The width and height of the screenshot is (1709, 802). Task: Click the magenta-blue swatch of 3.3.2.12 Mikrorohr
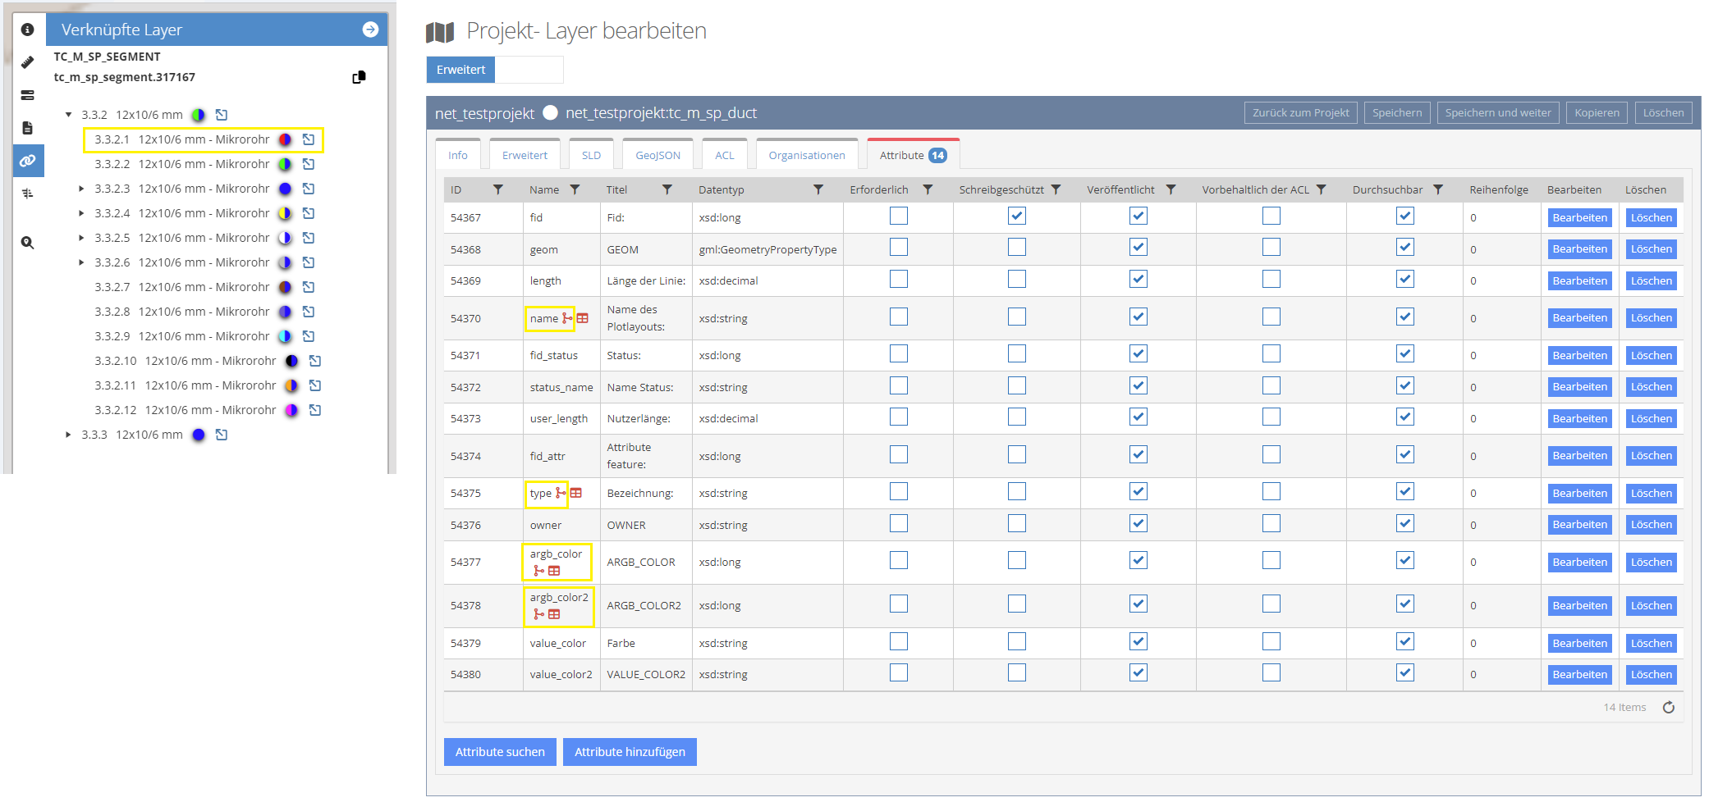[x=291, y=410]
